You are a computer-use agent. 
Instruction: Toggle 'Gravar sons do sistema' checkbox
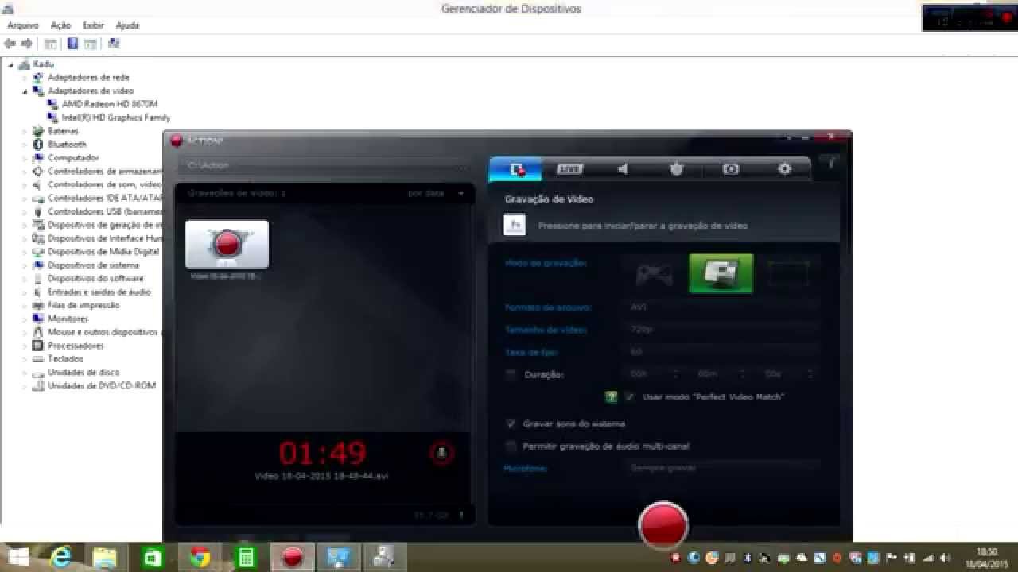point(511,423)
